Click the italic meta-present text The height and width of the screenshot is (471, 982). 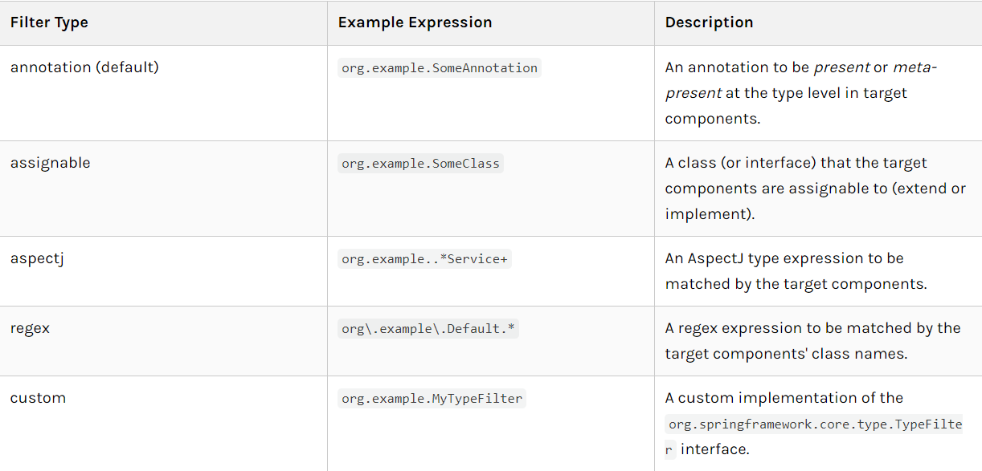click(x=801, y=80)
